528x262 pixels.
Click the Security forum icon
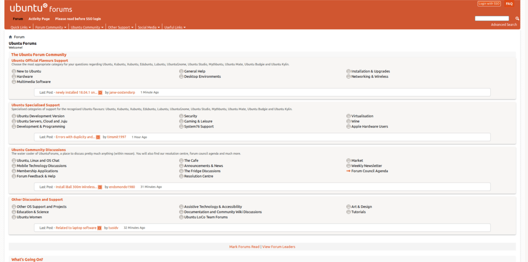[x=181, y=116]
